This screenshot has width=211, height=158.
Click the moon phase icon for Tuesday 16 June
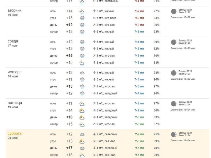[x=174, y=12]
